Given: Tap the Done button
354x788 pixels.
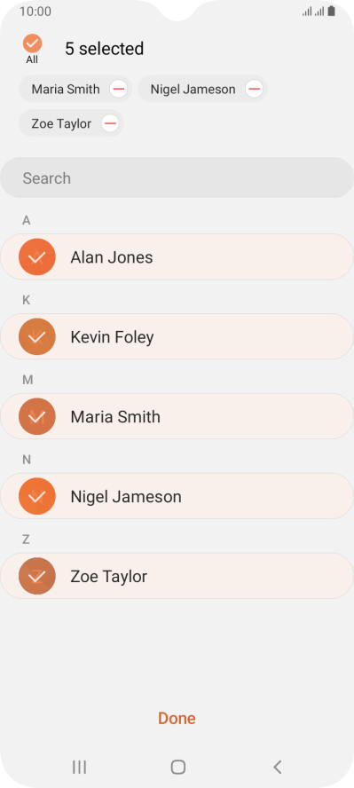Looking at the screenshot, I should pyautogui.click(x=177, y=718).
